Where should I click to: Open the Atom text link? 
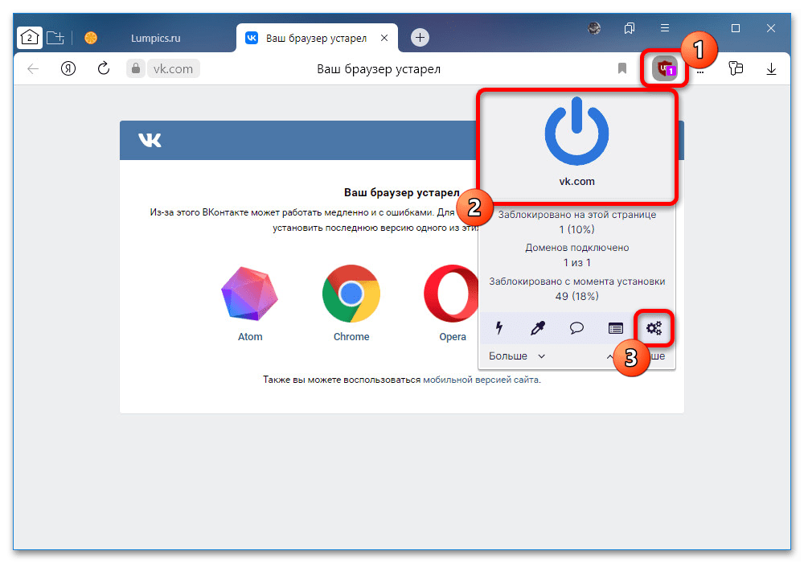pyautogui.click(x=250, y=337)
